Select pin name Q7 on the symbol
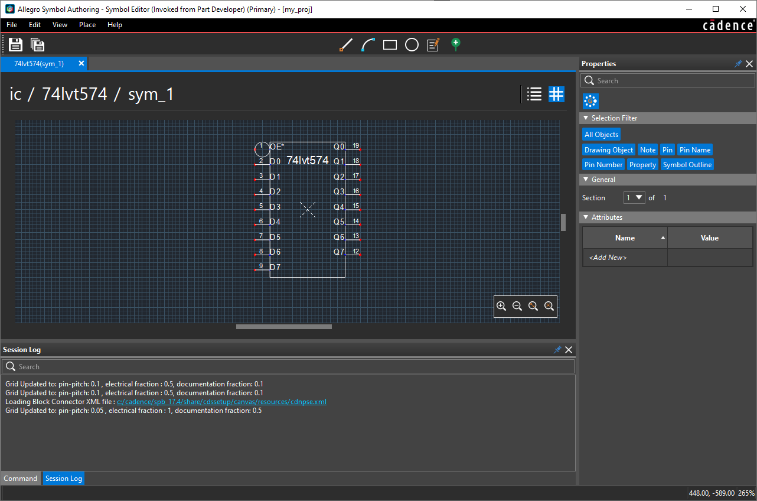Viewport: 757px width, 501px height. pyautogui.click(x=339, y=252)
